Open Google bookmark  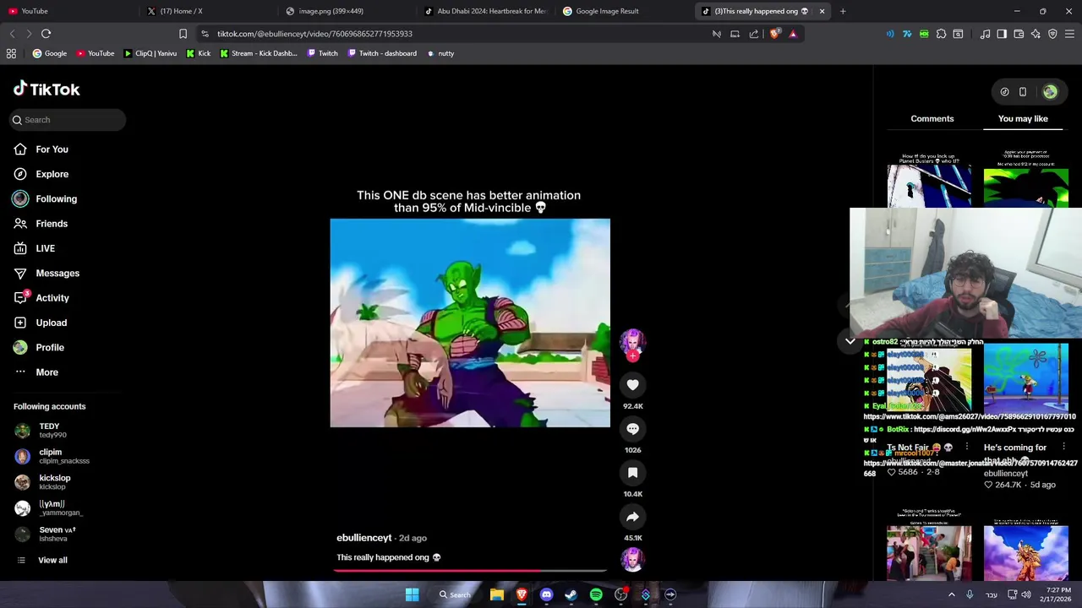coord(49,53)
